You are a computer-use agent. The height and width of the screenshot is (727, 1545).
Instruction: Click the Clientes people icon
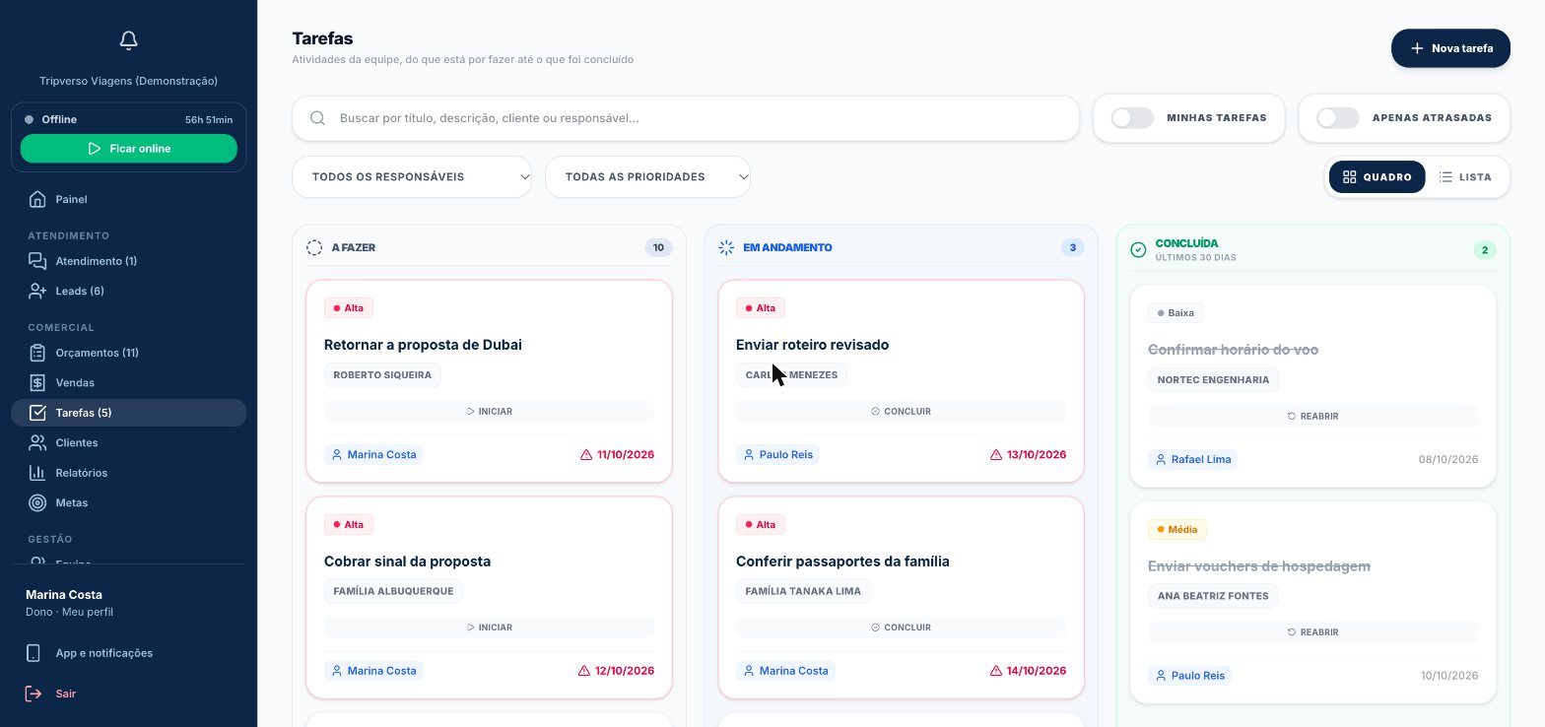click(x=37, y=442)
